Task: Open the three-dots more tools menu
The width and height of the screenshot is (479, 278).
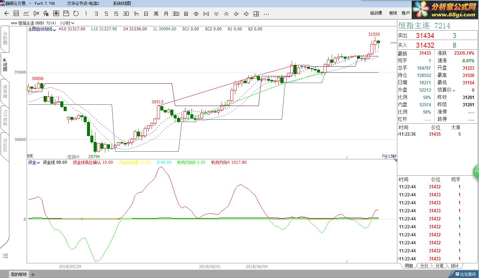Action: pyautogui.click(x=266, y=14)
